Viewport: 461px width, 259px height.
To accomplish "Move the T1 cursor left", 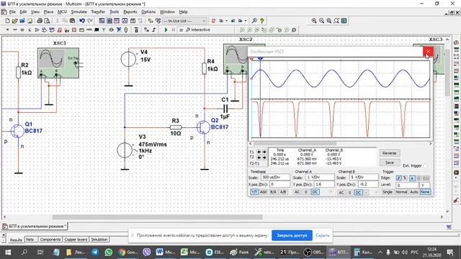I will (x=259, y=152).
